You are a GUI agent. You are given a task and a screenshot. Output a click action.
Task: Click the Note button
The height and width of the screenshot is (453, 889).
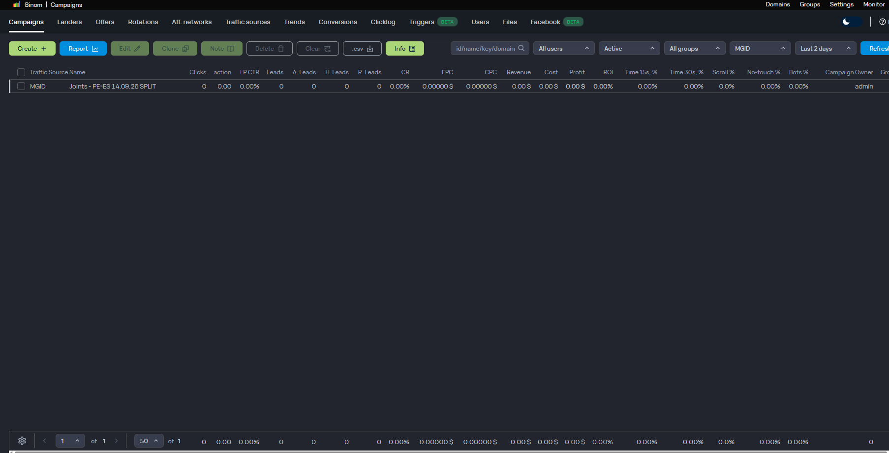222,48
